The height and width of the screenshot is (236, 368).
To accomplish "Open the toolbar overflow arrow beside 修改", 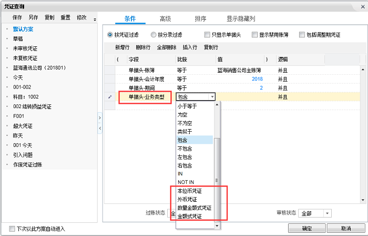I will pyautogui.click(x=95, y=19).
